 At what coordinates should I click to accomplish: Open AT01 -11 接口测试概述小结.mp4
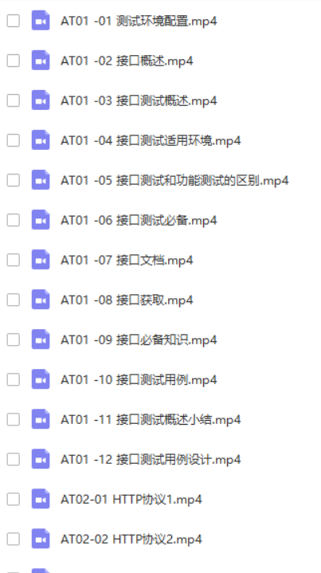(x=151, y=419)
